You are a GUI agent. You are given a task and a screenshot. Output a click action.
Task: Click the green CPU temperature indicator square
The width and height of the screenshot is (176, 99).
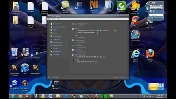click(x=115, y=31)
